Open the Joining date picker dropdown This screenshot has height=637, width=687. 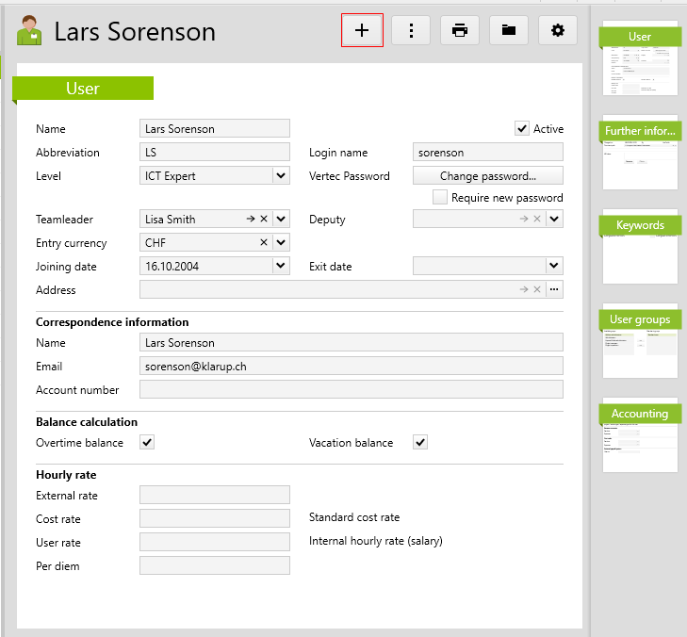pyautogui.click(x=281, y=267)
